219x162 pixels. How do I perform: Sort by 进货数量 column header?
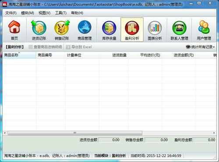pyautogui.click(x=113, y=55)
